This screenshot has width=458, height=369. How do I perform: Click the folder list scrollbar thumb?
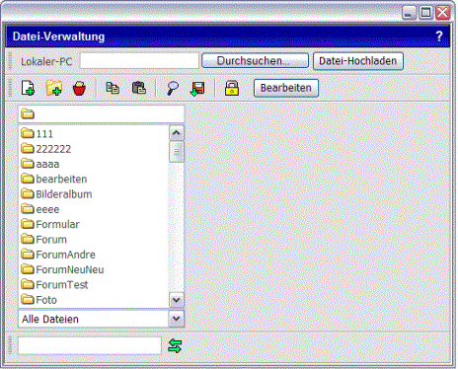[x=177, y=152]
